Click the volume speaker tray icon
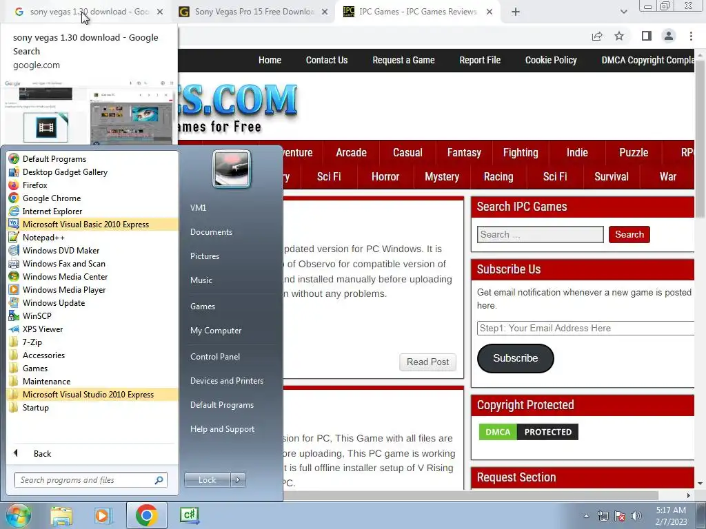The height and width of the screenshot is (529, 706). click(x=636, y=516)
